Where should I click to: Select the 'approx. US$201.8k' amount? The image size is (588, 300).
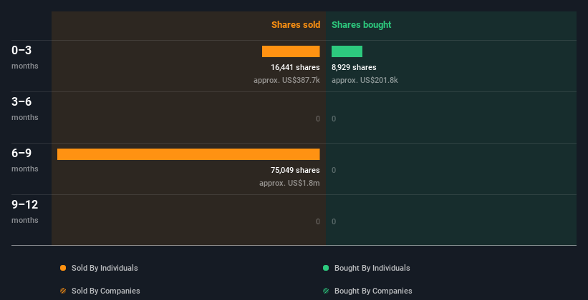365,80
